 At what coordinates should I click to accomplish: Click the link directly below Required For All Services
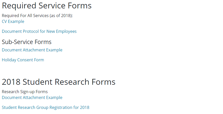(x=13, y=22)
